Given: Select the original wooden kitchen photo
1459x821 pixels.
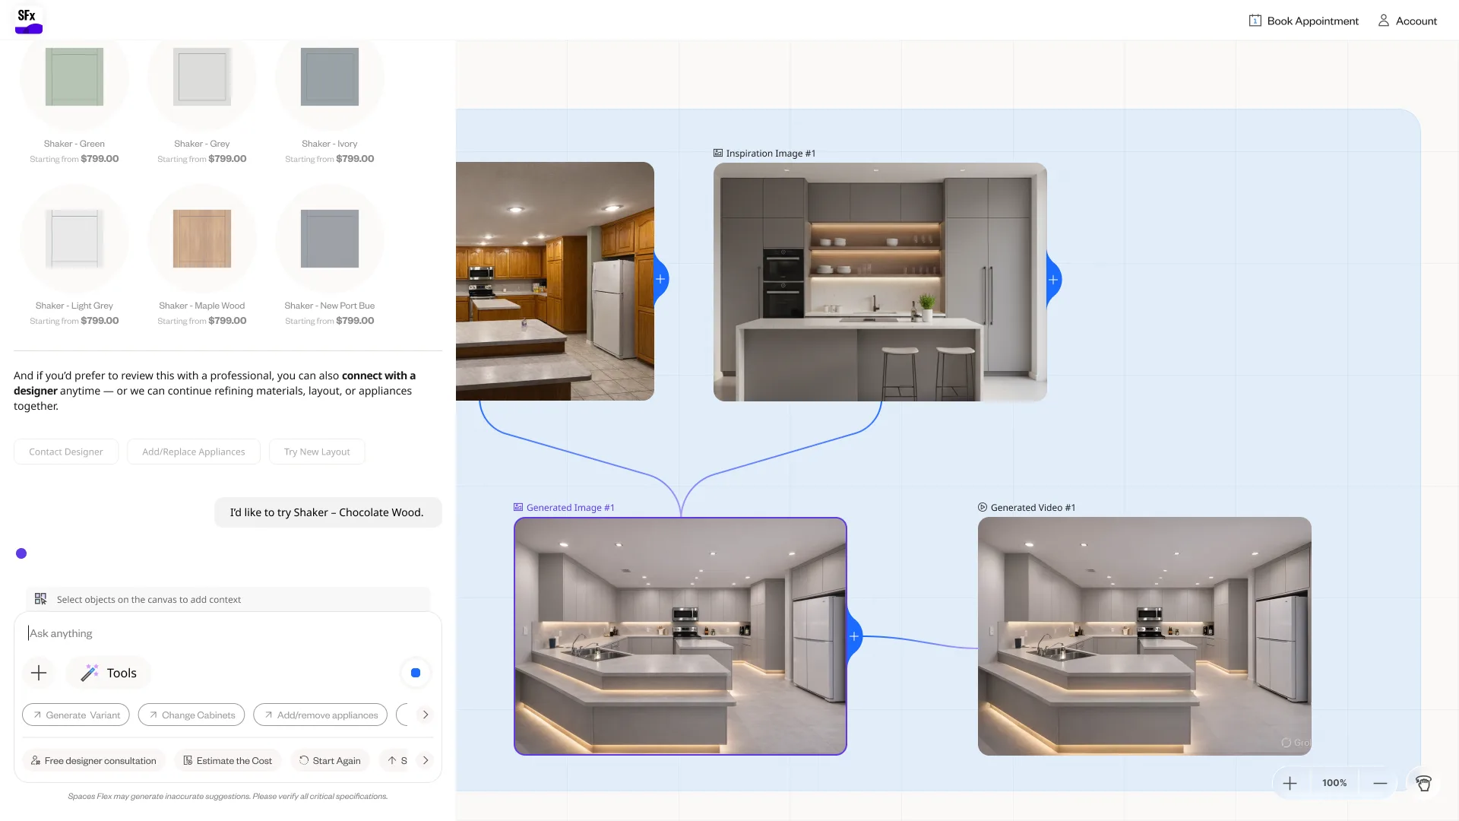Looking at the screenshot, I should point(555,281).
